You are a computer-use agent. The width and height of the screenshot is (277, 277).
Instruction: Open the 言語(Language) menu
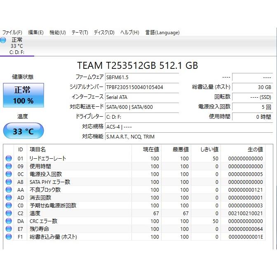[162, 33]
